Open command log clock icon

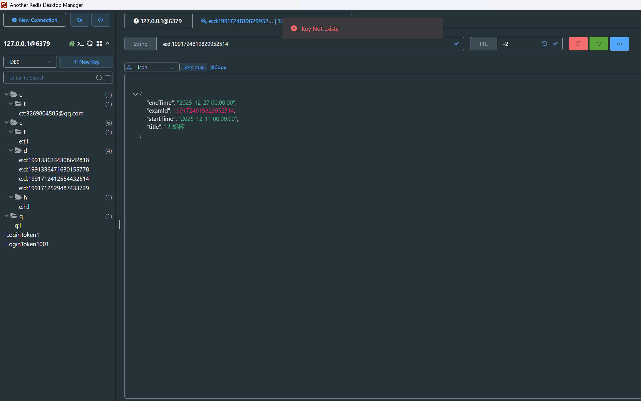100,20
